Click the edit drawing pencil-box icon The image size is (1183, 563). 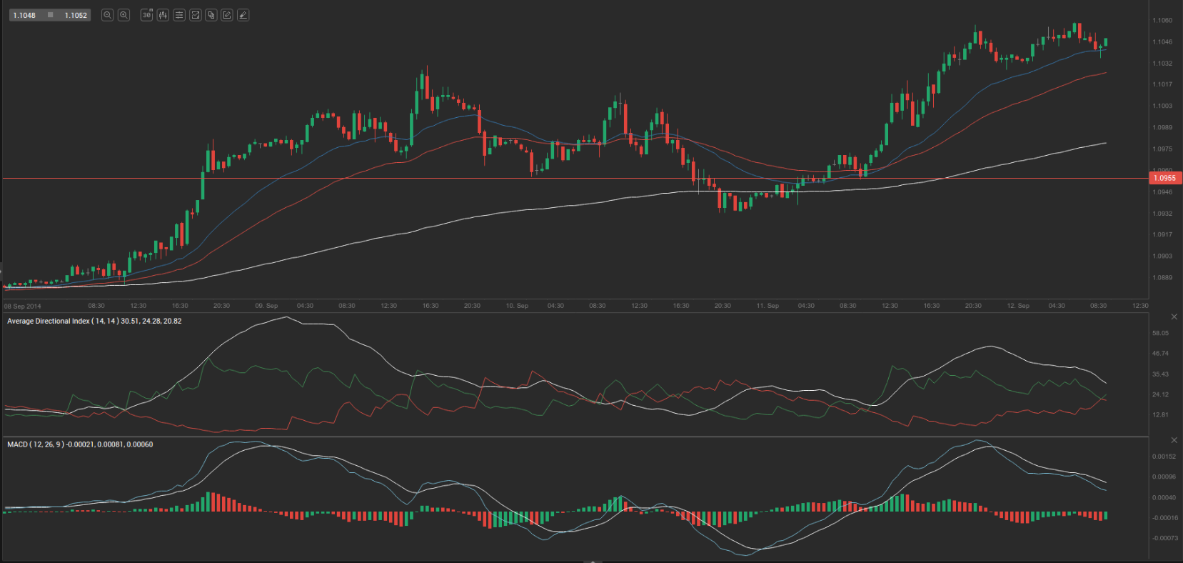(227, 15)
